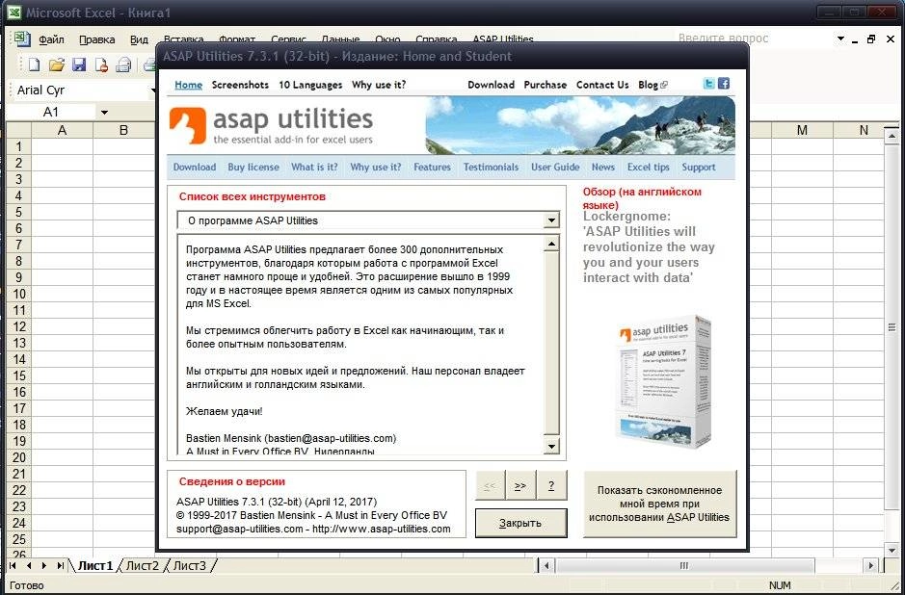Click the 'Введите вопрос' help input box
The height and width of the screenshot is (595, 905).
[x=754, y=39]
